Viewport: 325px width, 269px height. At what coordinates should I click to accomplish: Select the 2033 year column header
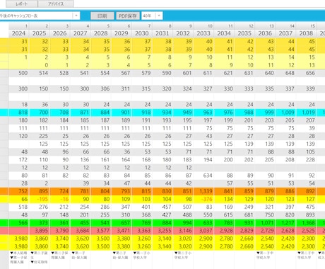pos(203,33)
